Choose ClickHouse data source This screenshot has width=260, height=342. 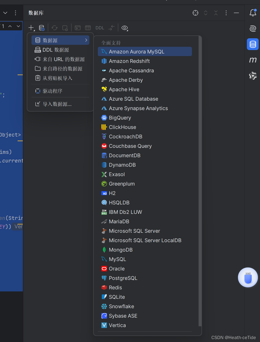[x=145, y=127]
